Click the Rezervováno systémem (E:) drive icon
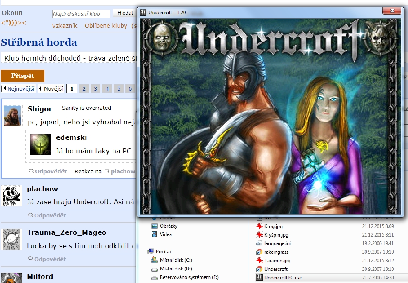408x283 pixels. point(155,278)
